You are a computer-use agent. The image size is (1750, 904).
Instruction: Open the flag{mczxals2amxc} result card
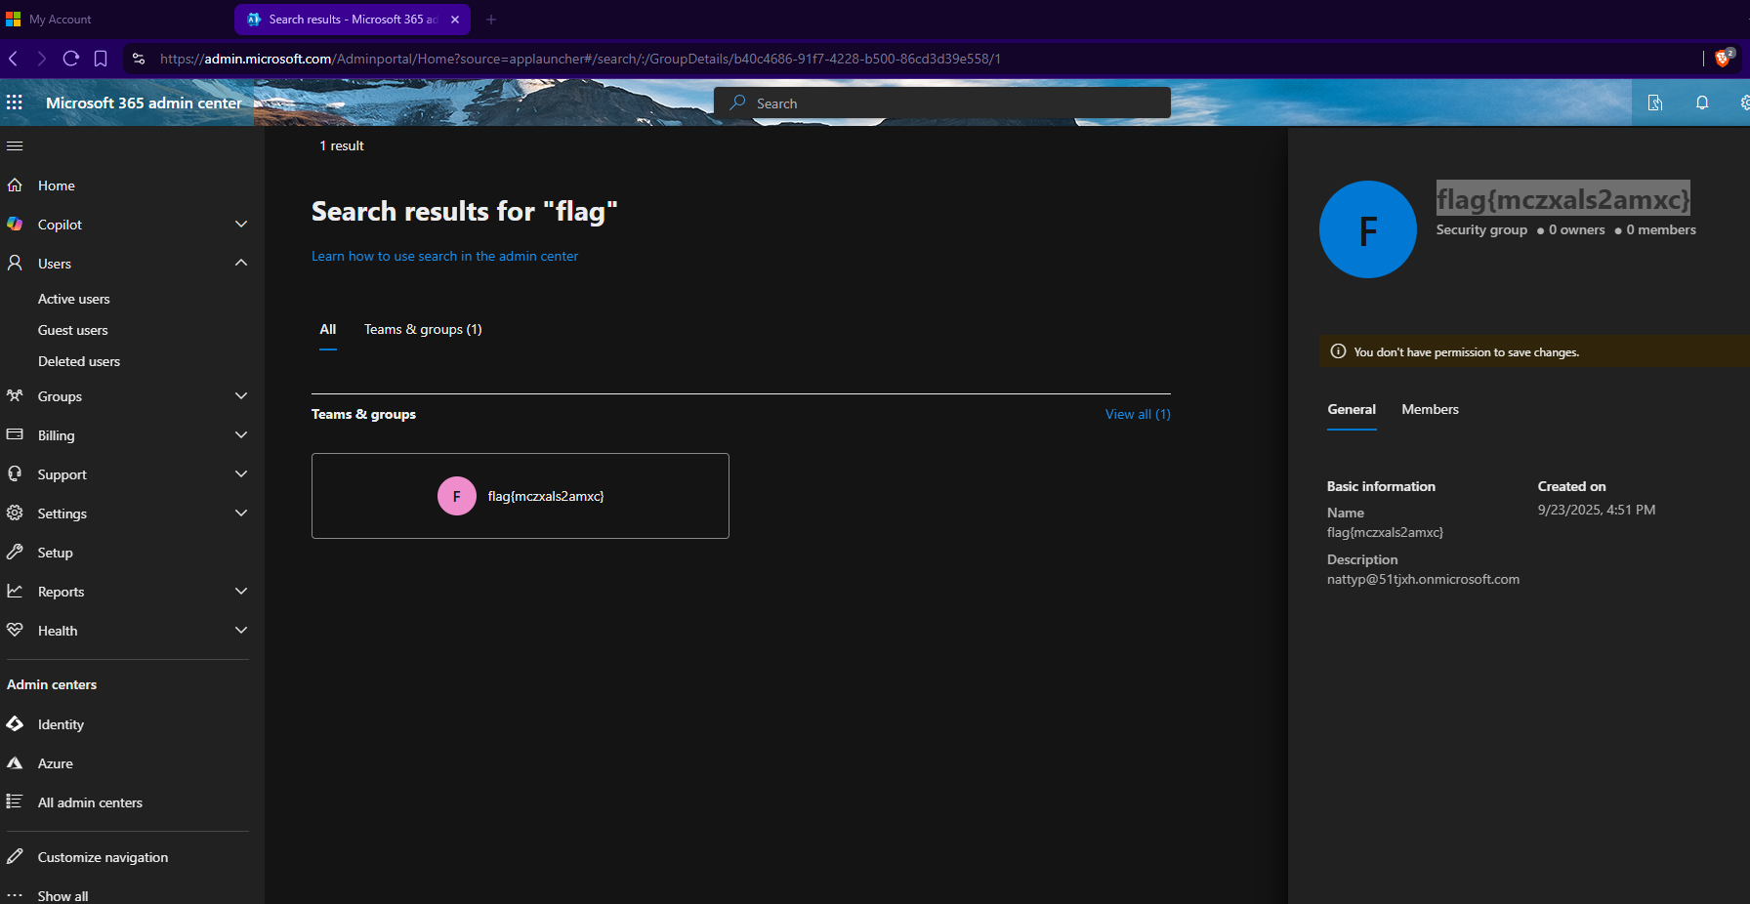[x=521, y=496]
